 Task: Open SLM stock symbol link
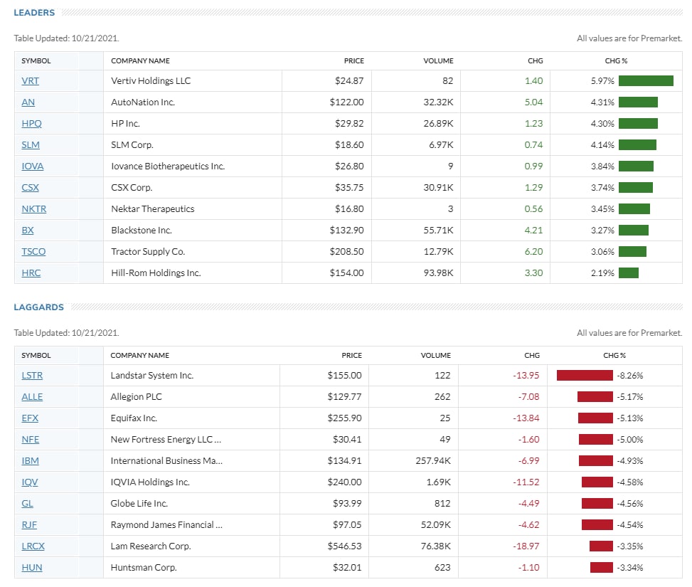click(x=31, y=145)
